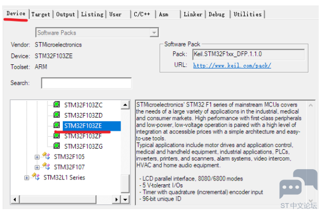This screenshot has width=322, height=214.
Task: Expand the STM32L1 Series node
Action: click(x=27, y=178)
